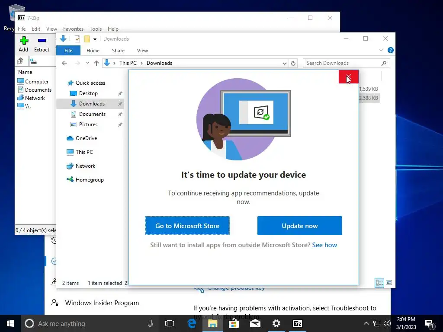Select OneDrive in navigation pane

86,138
